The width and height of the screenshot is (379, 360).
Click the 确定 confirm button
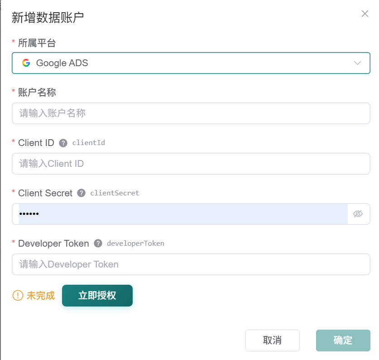coord(343,341)
